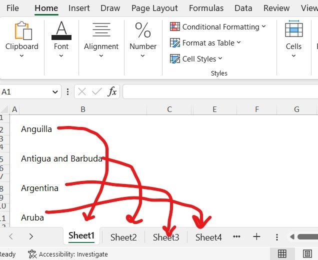The image size is (318, 260).
Task: Open Format as Table dropdown arrow
Action: coord(238,42)
